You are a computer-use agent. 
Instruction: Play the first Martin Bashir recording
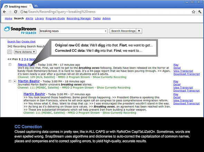[176, 81]
